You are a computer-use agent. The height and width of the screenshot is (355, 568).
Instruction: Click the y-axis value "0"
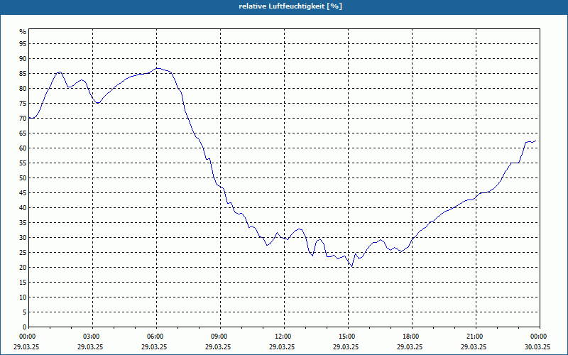(x=25, y=327)
